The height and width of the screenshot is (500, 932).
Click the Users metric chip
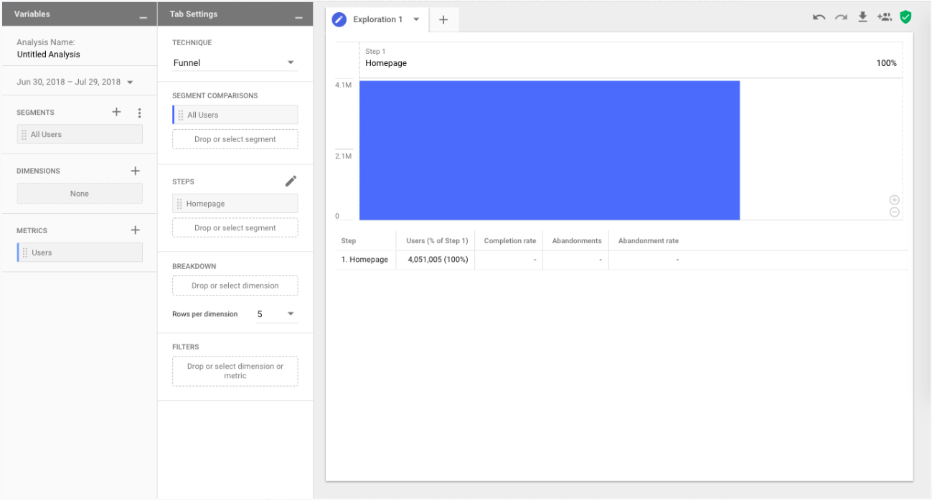point(80,253)
